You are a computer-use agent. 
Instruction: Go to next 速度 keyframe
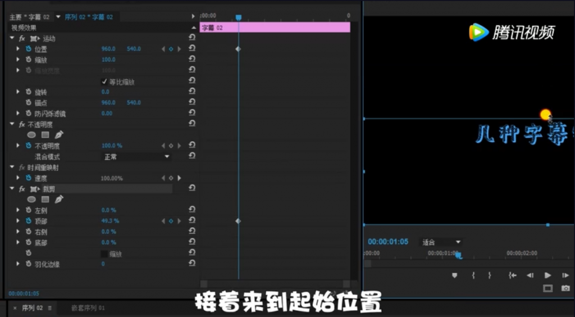[x=179, y=178]
